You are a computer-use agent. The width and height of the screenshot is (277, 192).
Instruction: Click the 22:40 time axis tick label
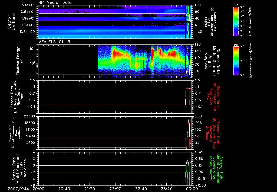click(x=141, y=188)
